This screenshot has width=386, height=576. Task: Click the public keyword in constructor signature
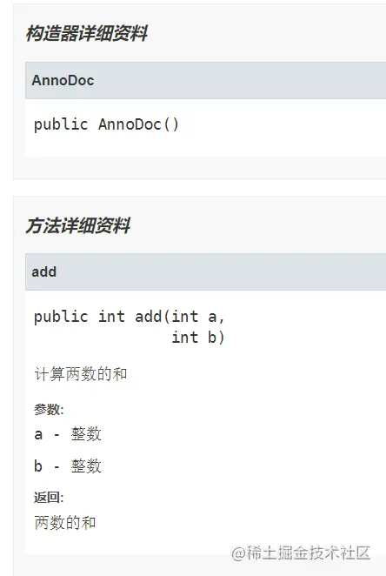click(61, 124)
